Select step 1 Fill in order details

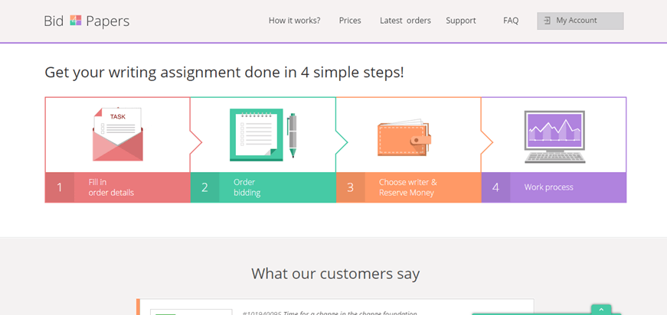coord(118,187)
